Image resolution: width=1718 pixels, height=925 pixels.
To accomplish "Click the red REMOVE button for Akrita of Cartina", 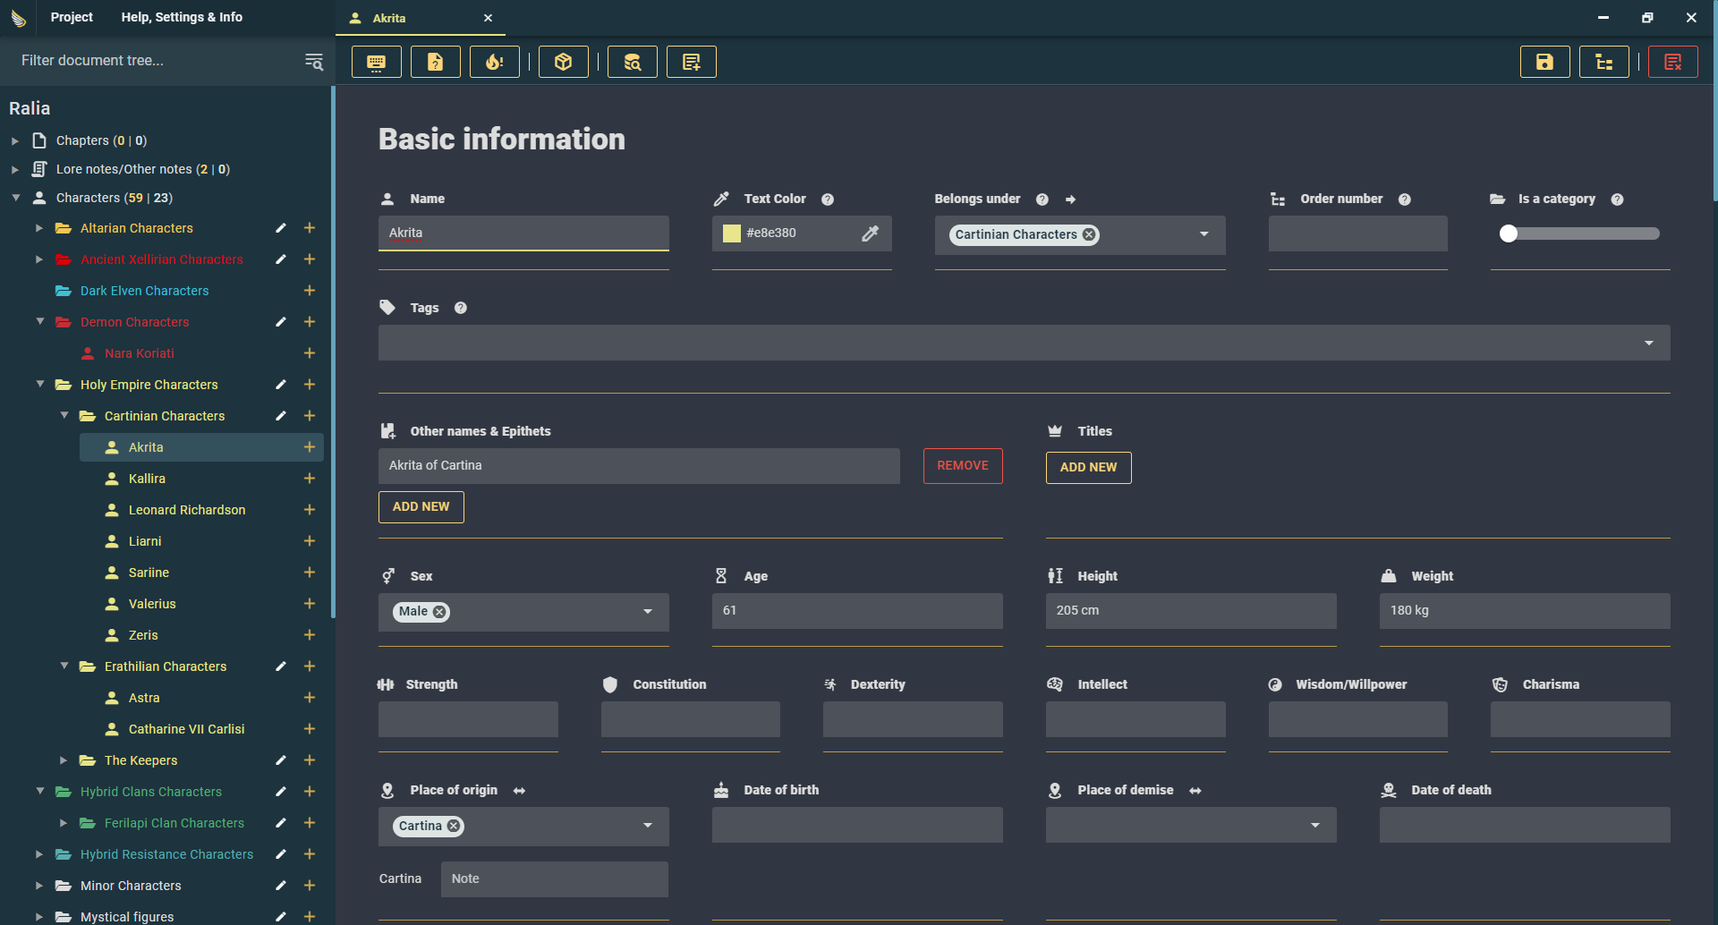I will point(962,466).
